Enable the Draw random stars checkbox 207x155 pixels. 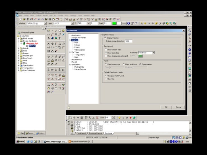tap(105, 49)
